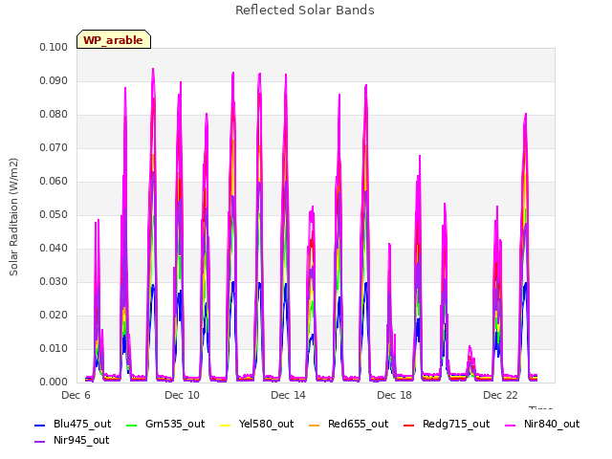Click the magenta Nir840_out legend swatch
Viewport: 612px width, 459px height.
point(510,426)
